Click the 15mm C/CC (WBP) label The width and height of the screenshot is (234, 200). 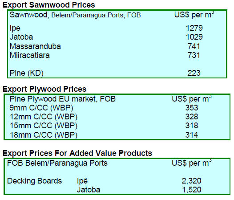coord(44,126)
